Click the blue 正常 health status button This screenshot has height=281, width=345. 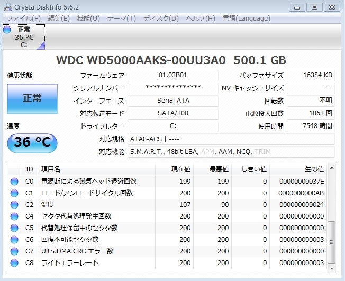(x=32, y=98)
